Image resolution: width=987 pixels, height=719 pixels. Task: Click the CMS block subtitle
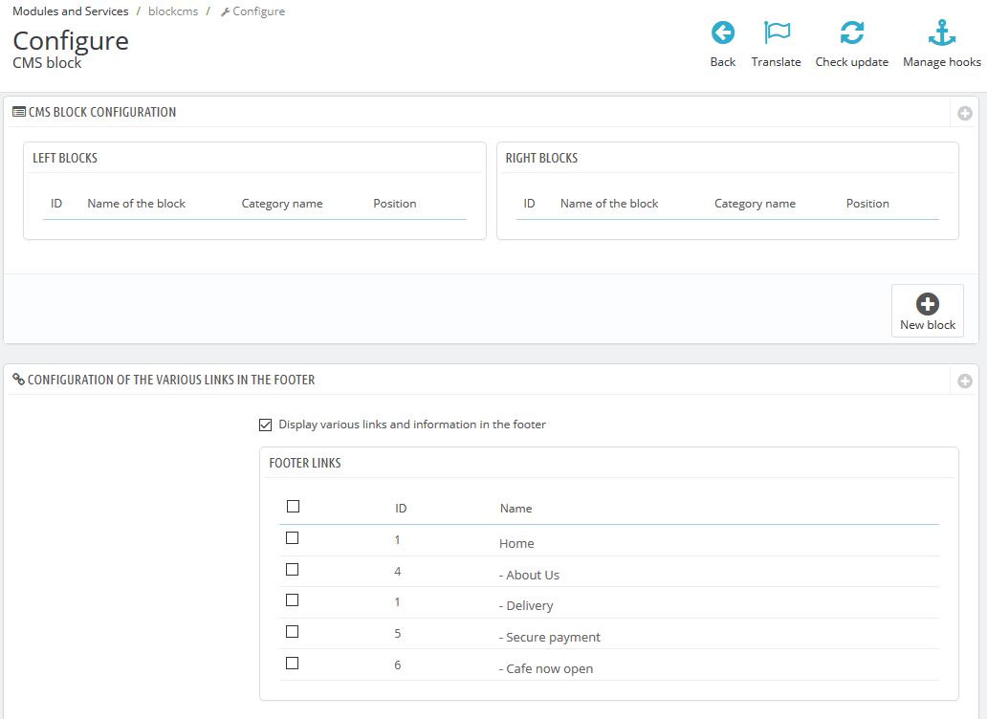(x=47, y=63)
